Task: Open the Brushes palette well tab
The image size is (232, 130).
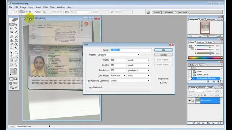Action: pos(157,12)
